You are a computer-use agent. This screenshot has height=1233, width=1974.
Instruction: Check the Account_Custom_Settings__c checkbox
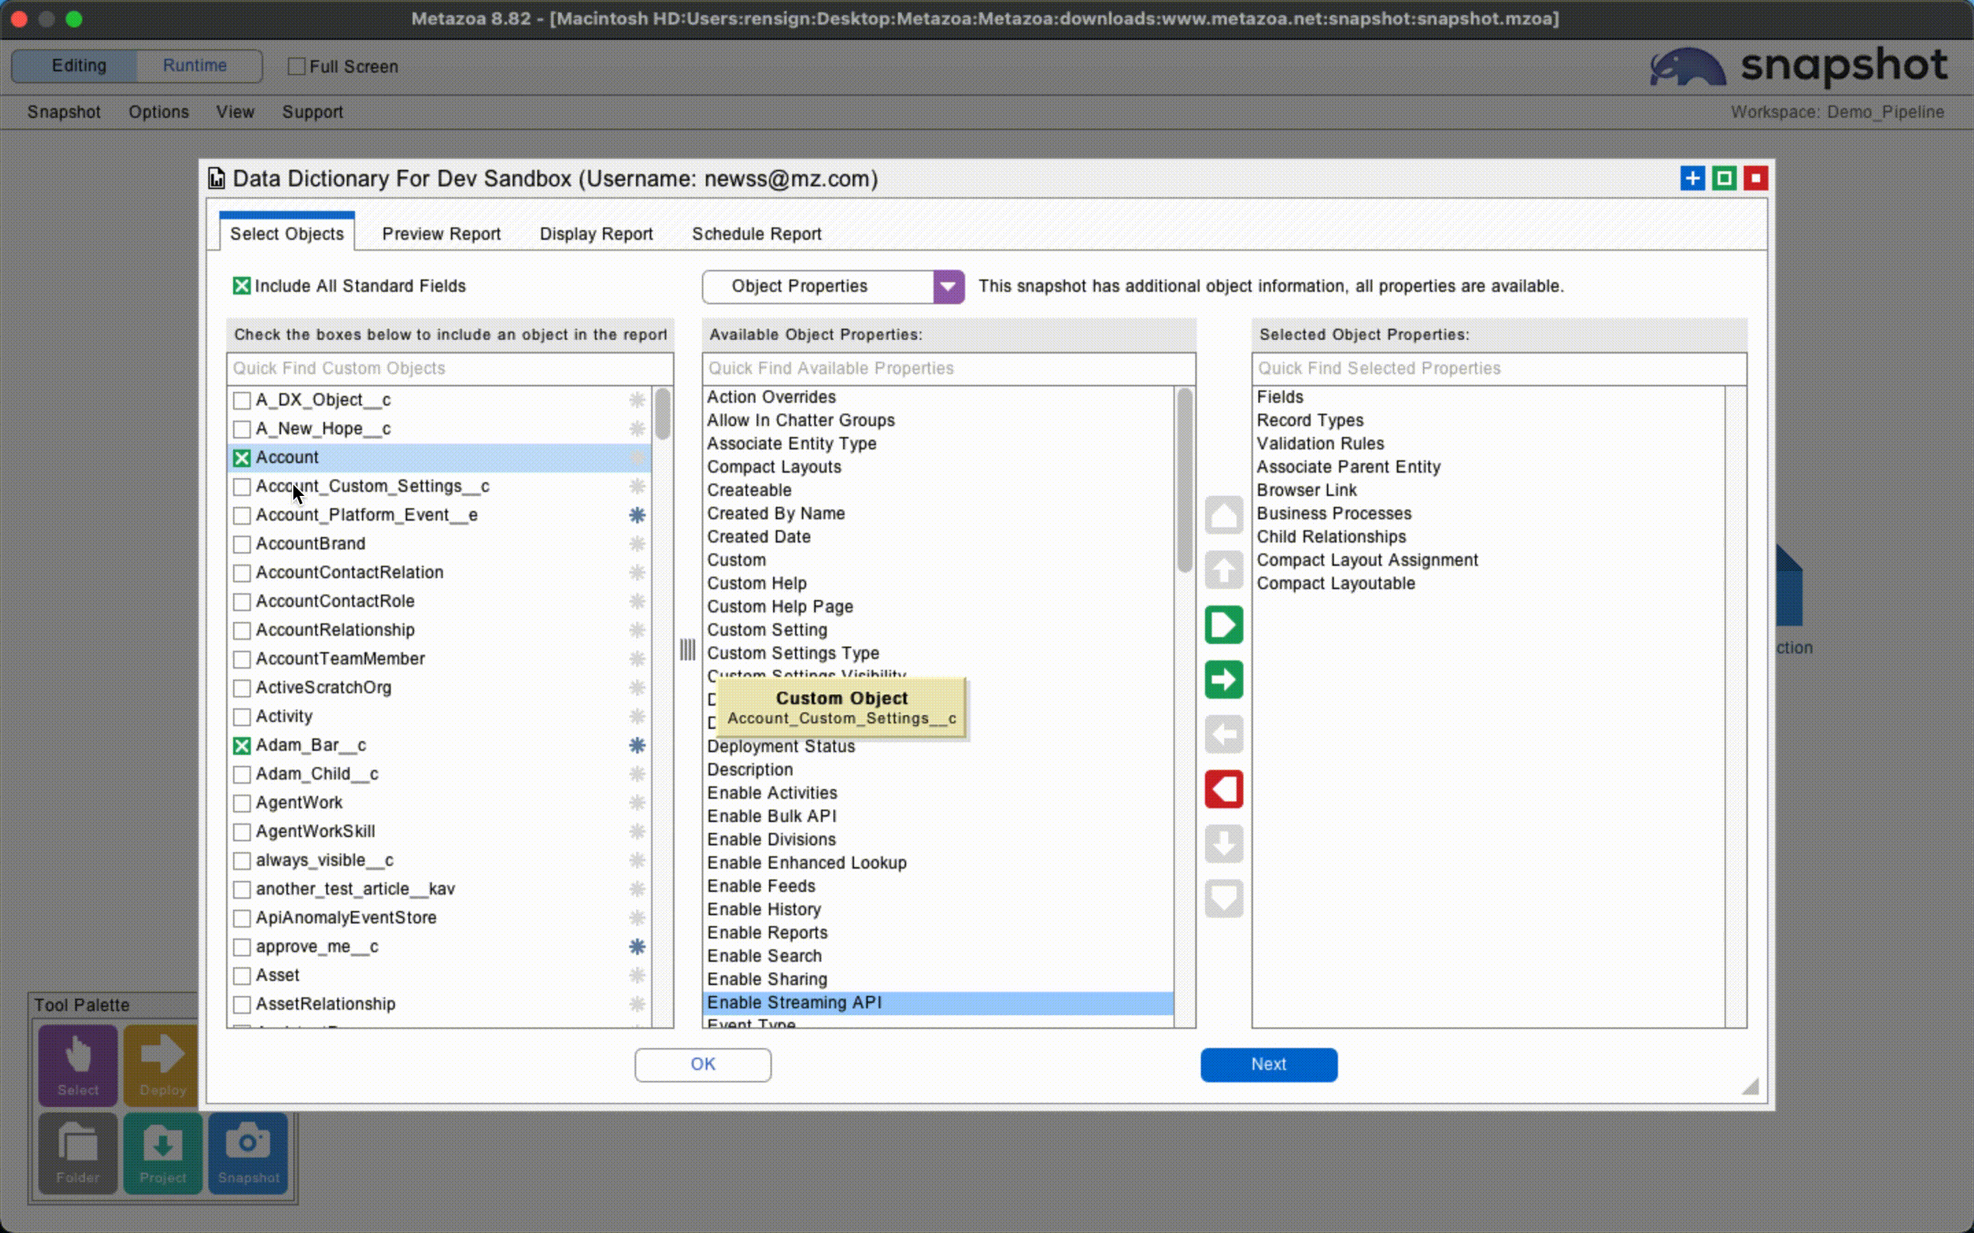[x=241, y=487]
